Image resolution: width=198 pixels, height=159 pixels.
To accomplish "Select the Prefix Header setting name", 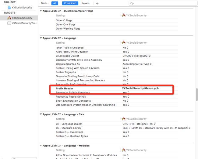I will coord(65,89).
